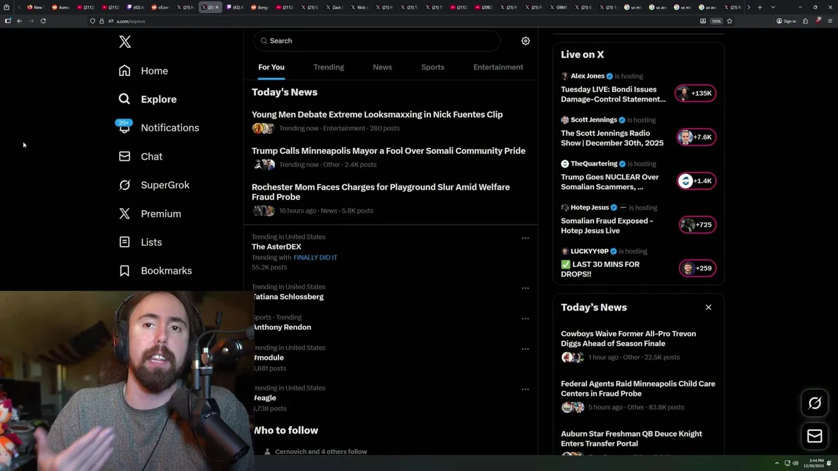Join LUCKYY10P live +259 button
Image resolution: width=838 pixels, height=471 pixels.
tap(697, 268)
